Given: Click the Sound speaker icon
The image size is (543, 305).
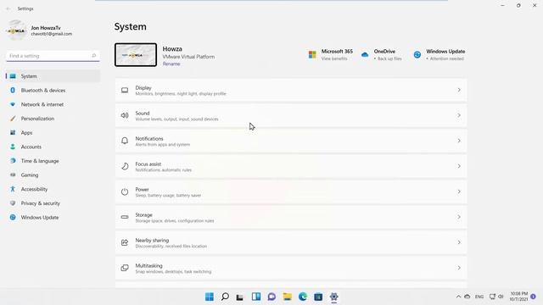Looking at the screenshot, I should (125, 115).
